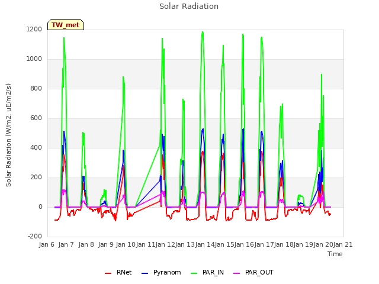
Task: Click the PAR_IN peak on Jan 7
Action: tap(64, 38)
